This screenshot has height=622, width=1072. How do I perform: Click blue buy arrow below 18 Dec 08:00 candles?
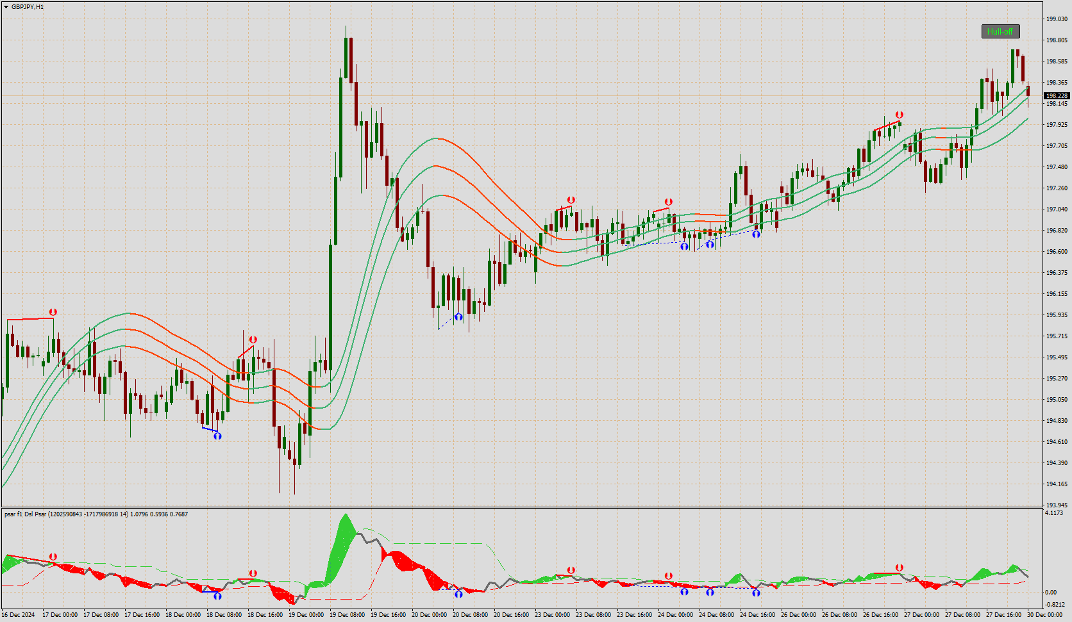[x=217, y=436]
